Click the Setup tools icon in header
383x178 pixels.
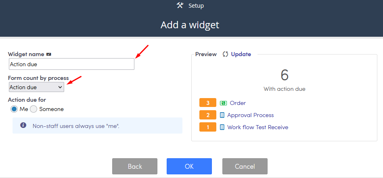(180, 5)
